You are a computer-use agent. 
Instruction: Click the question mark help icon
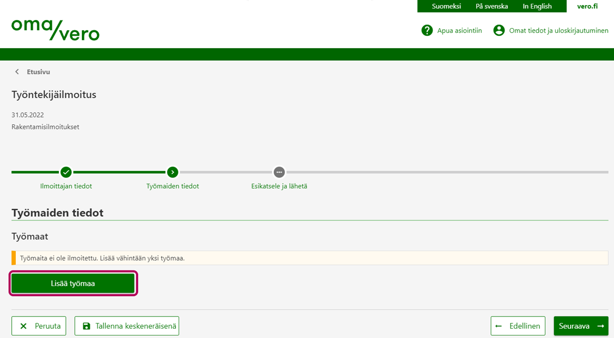pyautogui.click(x=427, y=31)
